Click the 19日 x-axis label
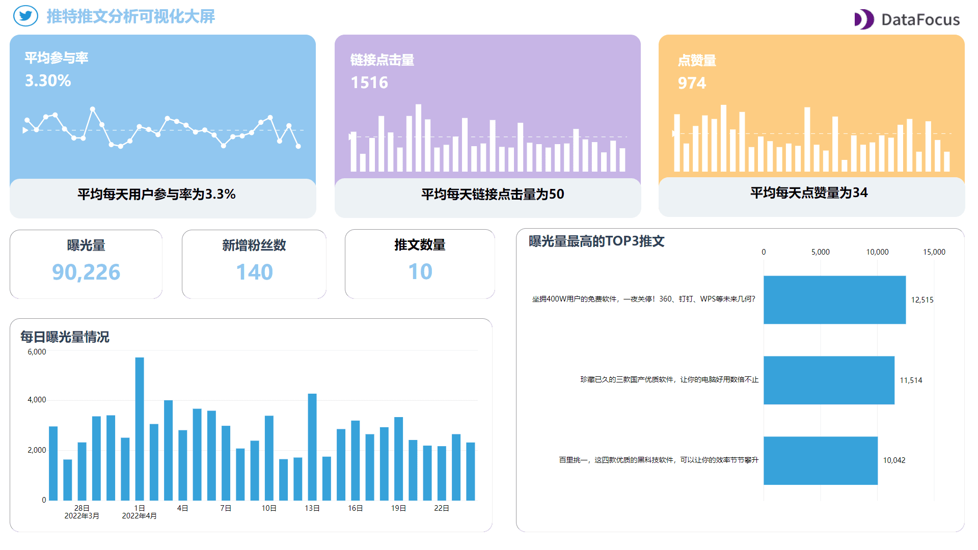Image resolution: width=978 pixels, height=550 pixels. pyautogui.click(x=398, y=508)
